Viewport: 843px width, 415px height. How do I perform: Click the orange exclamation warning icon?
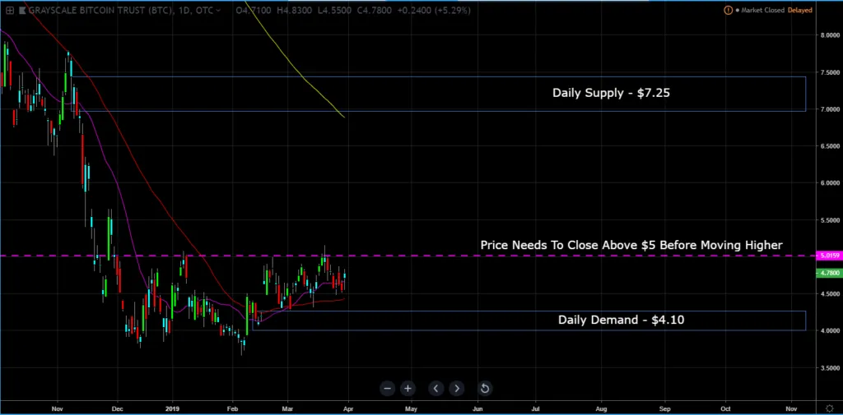click(728, 10)
